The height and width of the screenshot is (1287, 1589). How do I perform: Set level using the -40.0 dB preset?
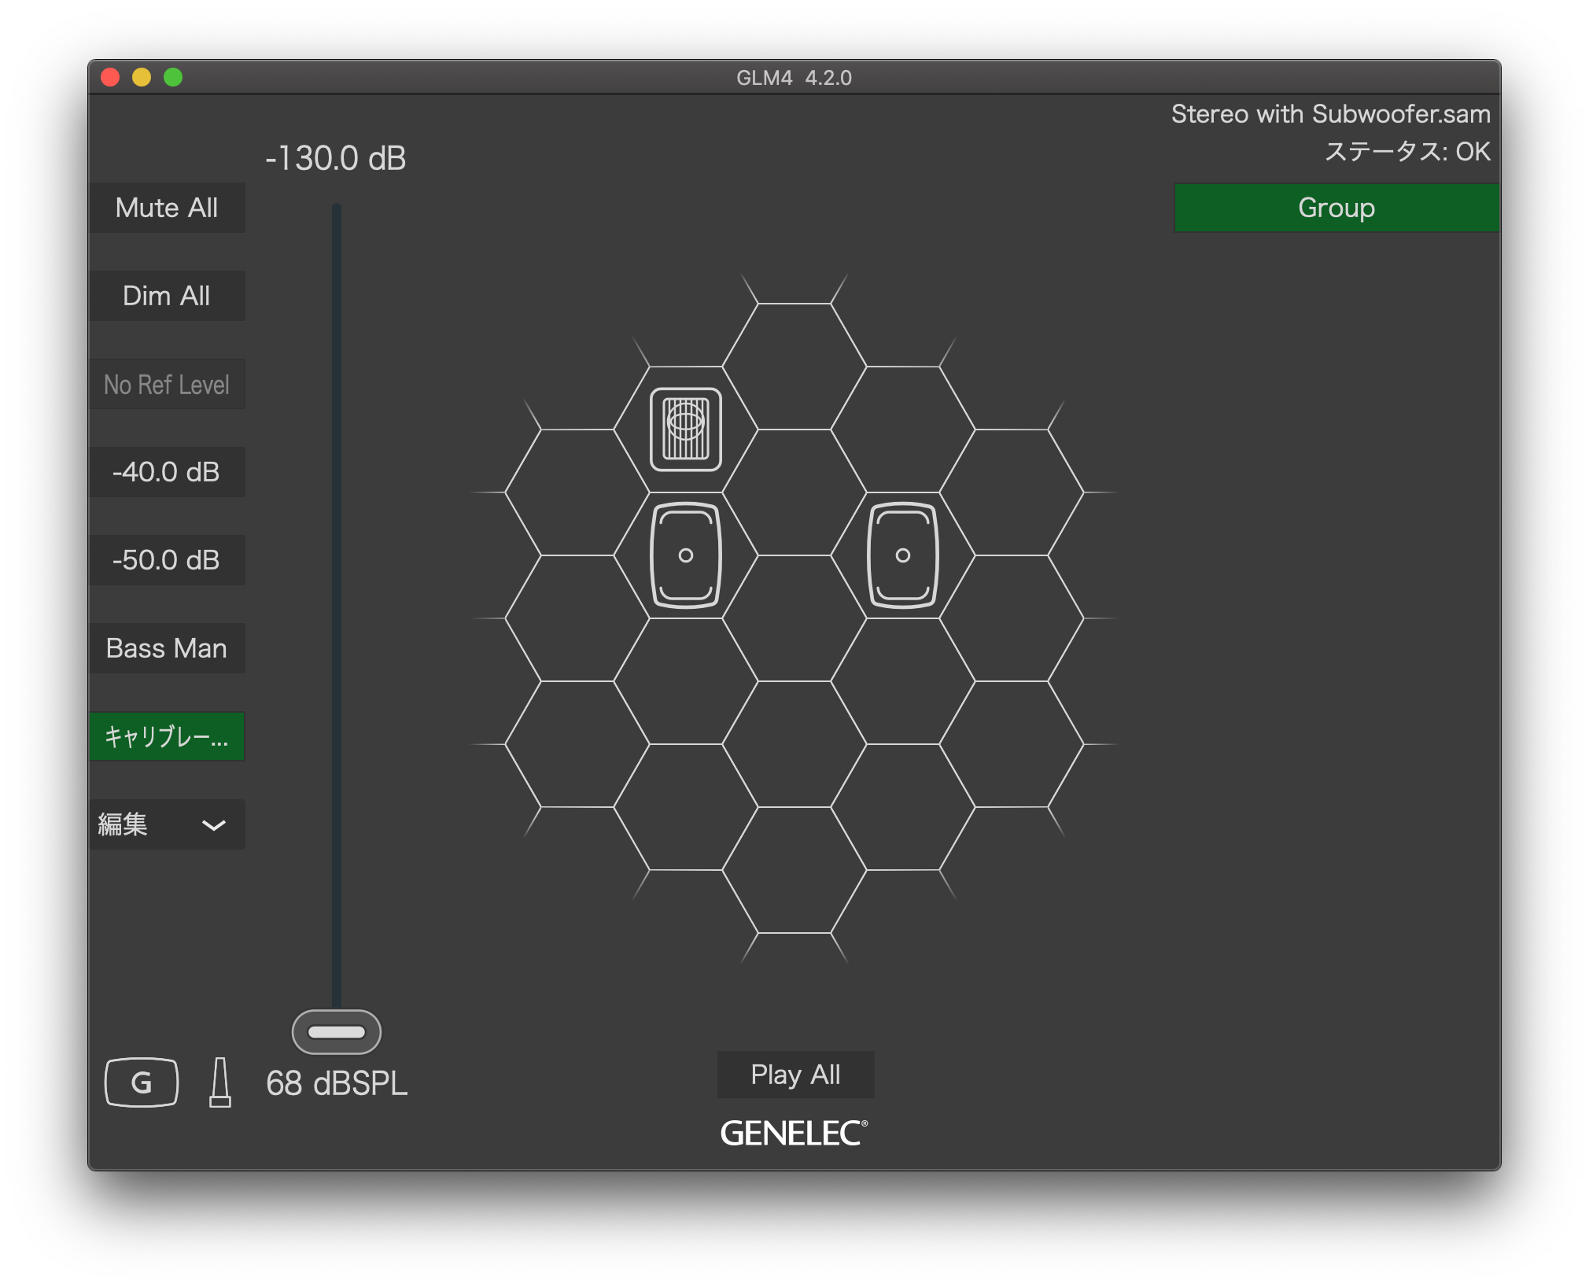click(168, 472)
